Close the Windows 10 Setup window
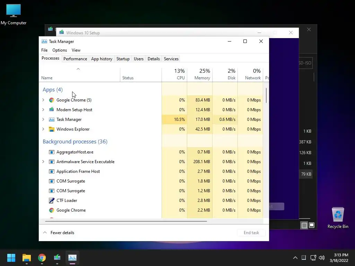This screenshot has width=355, height=266. [291, 33]
